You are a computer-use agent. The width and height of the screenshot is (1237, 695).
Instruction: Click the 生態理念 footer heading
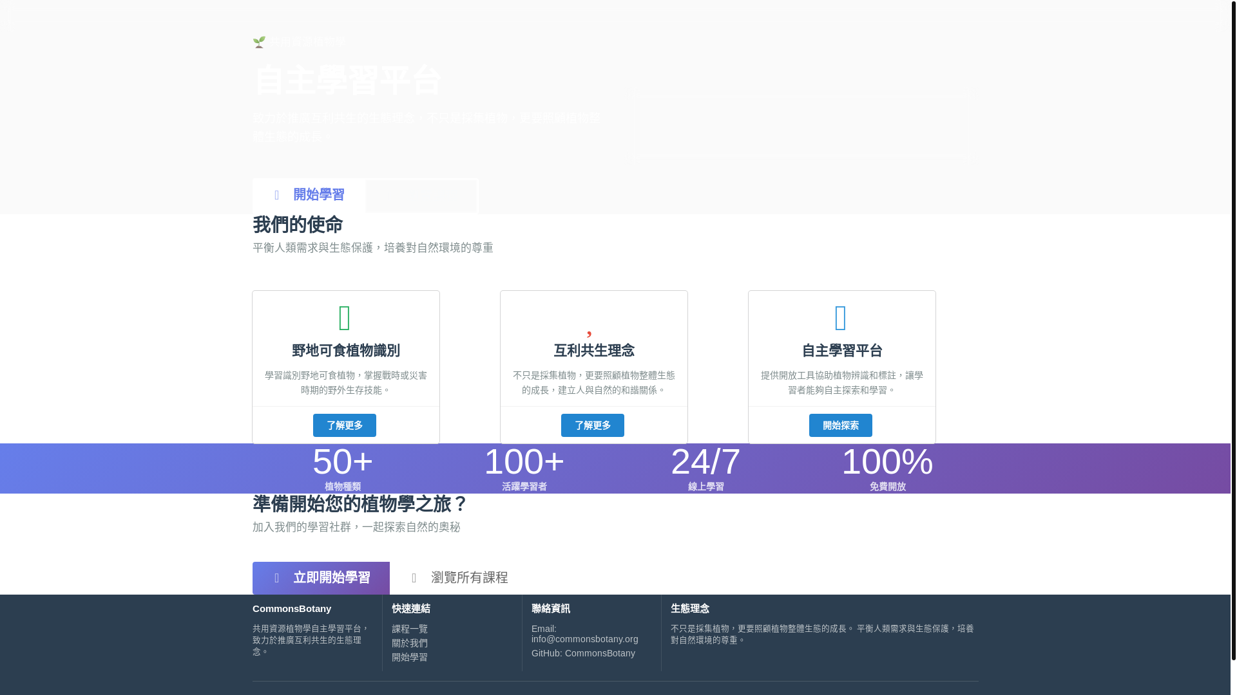coord(690,609)
